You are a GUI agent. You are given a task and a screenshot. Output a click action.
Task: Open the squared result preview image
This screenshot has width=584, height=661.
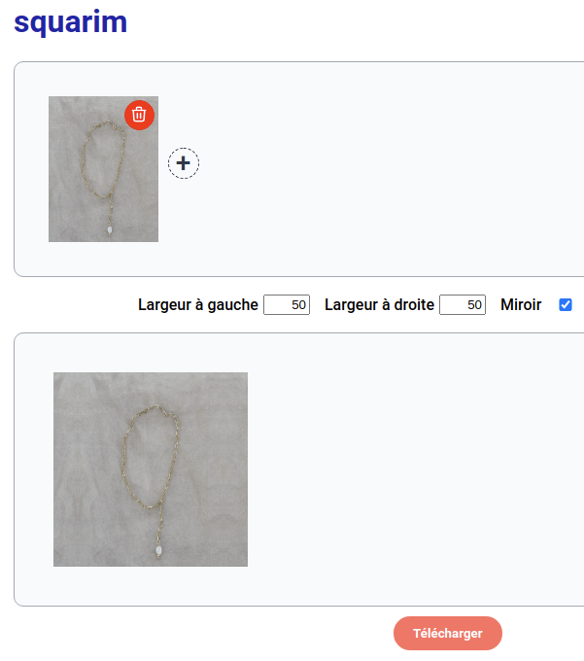click(x=151, y=470)
